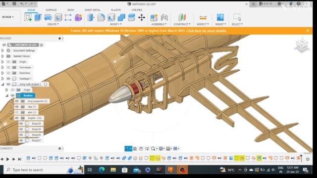Hide Body38 in browser
The width and height of the screenshot is (317, 178).
[21, 124]
